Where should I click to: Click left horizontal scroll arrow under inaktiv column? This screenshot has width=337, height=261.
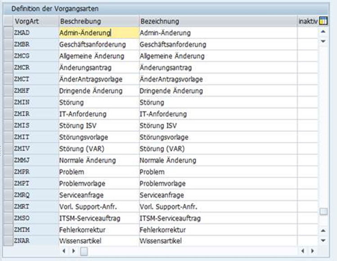pos(302,251)
